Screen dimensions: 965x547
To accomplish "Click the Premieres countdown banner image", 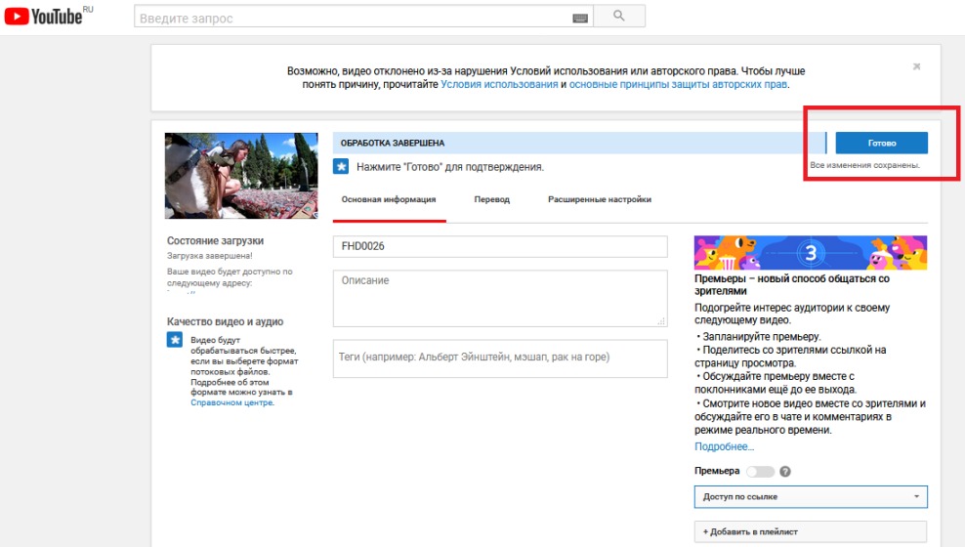I will (810, 252).
